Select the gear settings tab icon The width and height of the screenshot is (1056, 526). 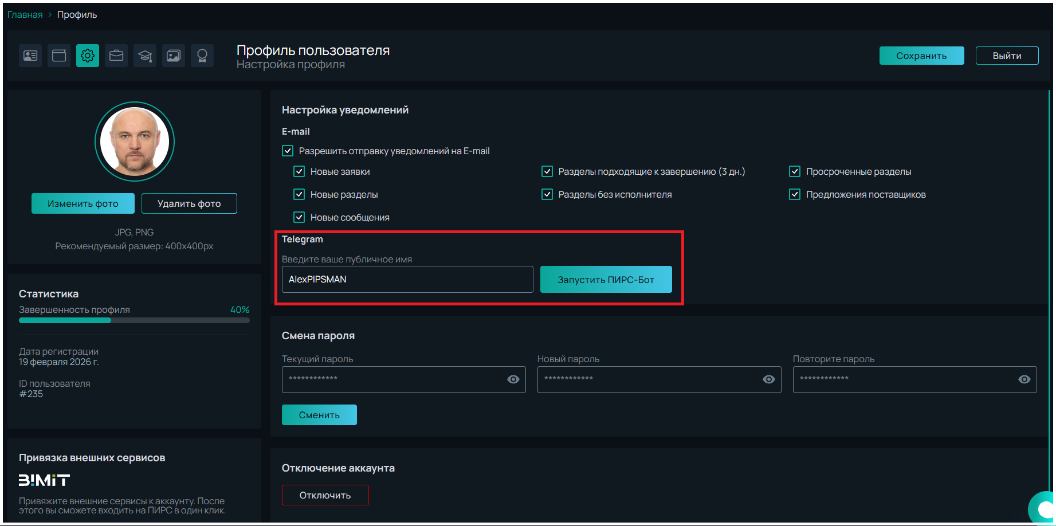click(x=88, y=56)
